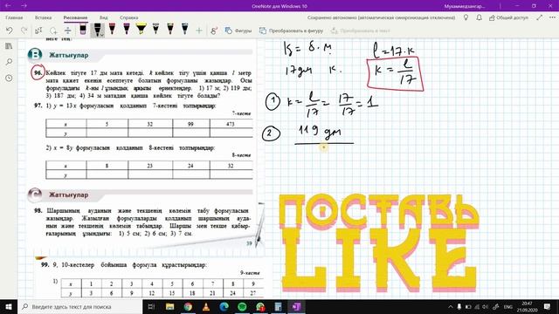Open WhatsApp from the taskbar
The image size is (559, 314).
260,306
